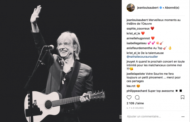Screen dimensions: 190x122
Task: Visit sophie_couvreux's profile
Action: point(138,29)
